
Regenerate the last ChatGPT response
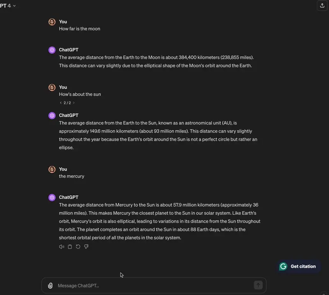point(78,247)
